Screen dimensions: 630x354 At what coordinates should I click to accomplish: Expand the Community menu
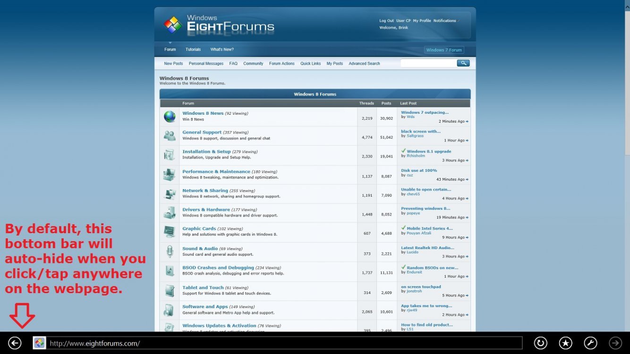point(253,64)
